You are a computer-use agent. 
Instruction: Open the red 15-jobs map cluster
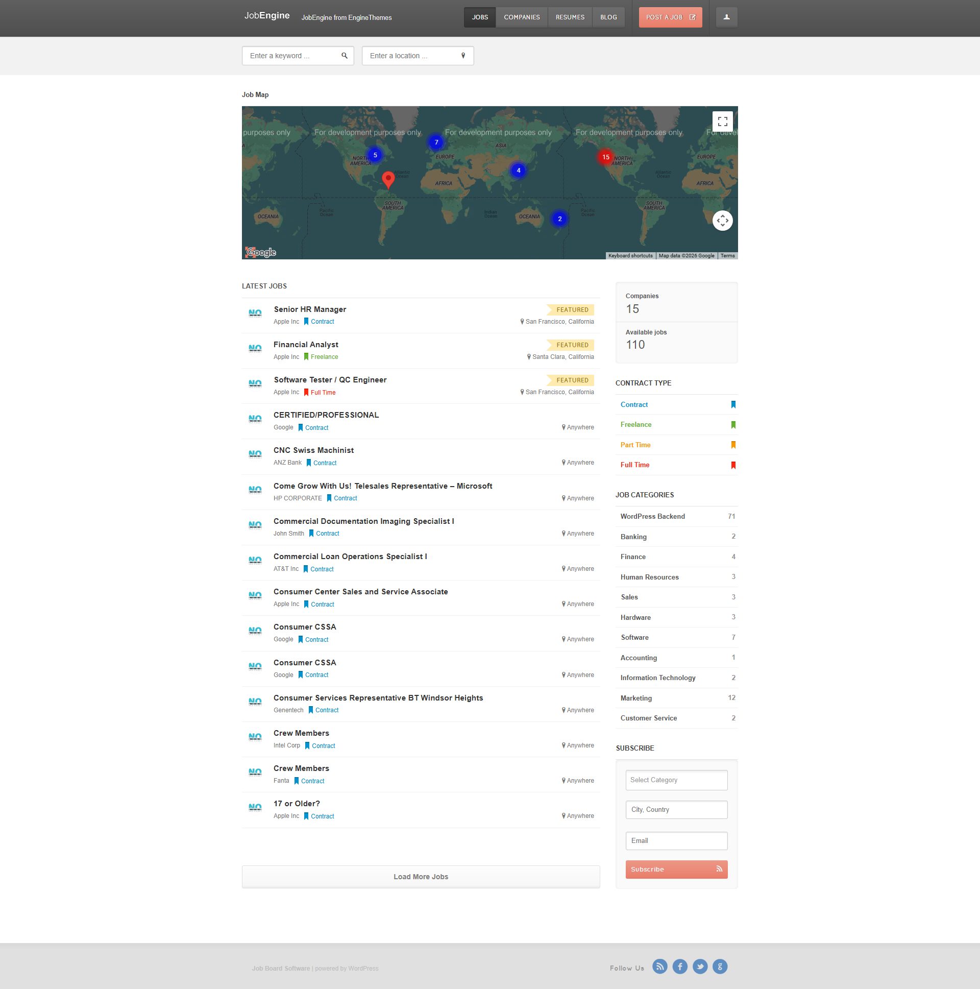pos(605,157)
